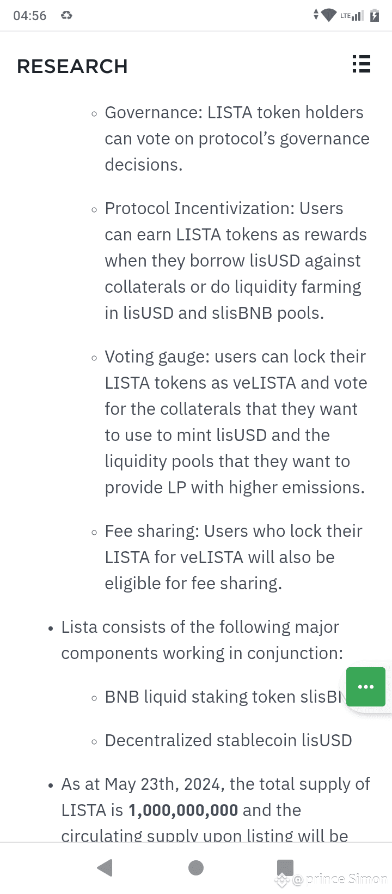
Task: Tap the Wi-Fi data arrows icon
Action: point(325,15)
